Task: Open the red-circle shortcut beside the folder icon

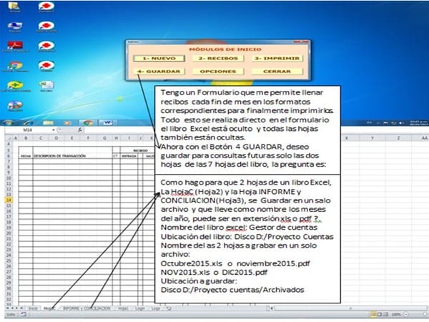Action: (x=46, y=6)
